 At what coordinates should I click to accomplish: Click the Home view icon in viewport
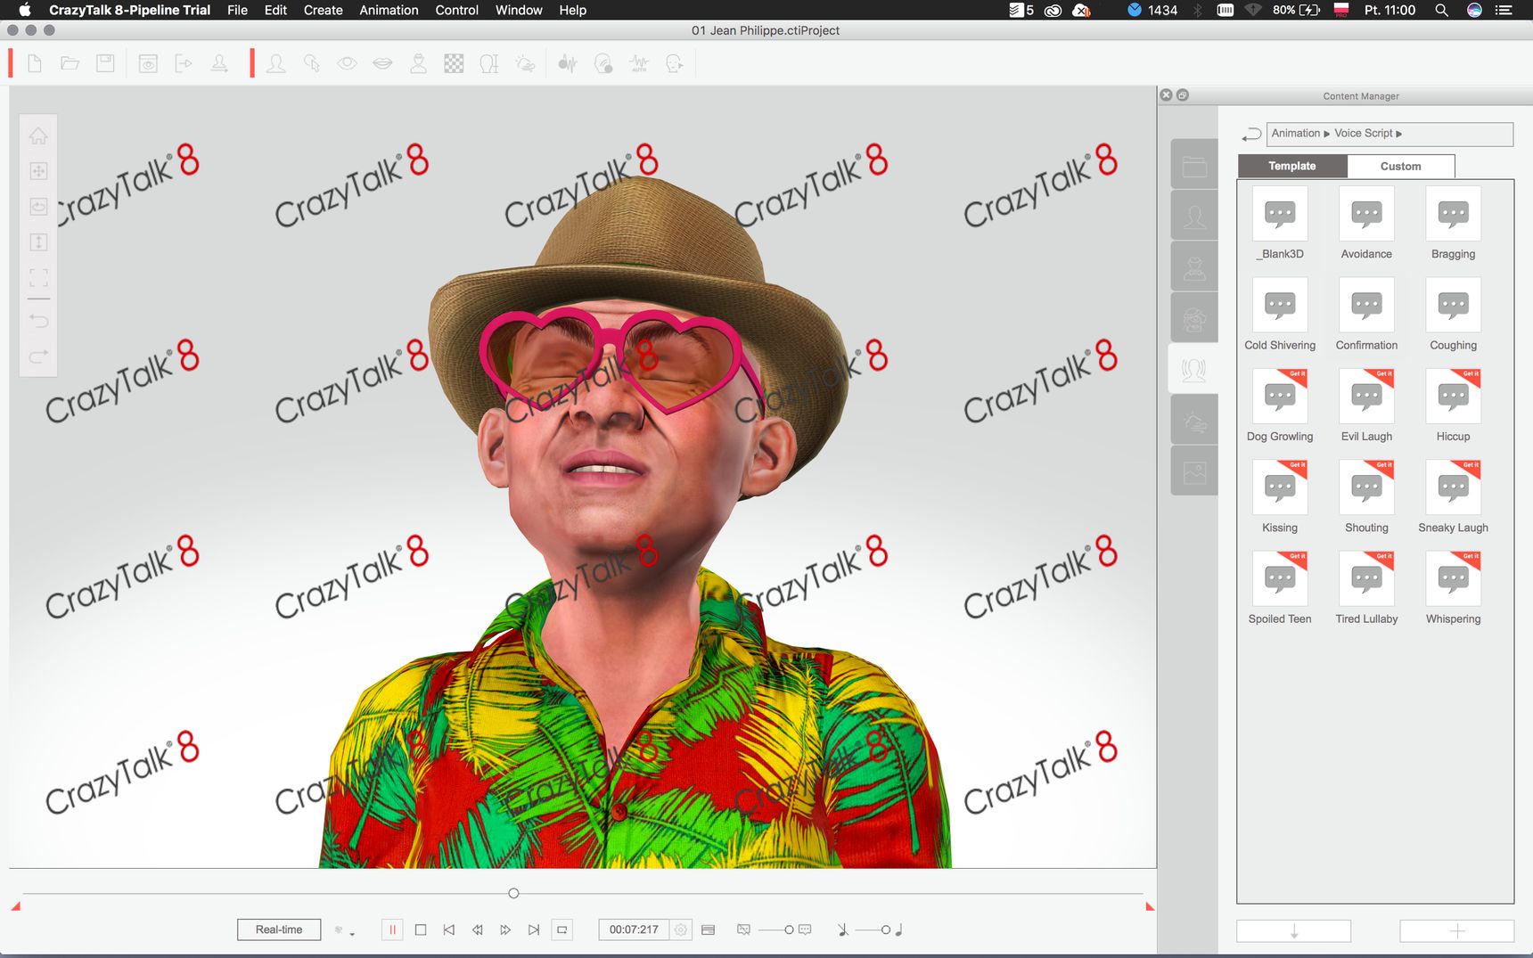coord(38,135)
